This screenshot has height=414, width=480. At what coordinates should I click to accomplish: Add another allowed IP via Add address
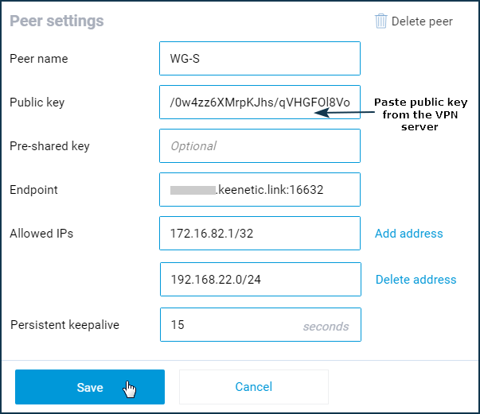click(408, 234)
